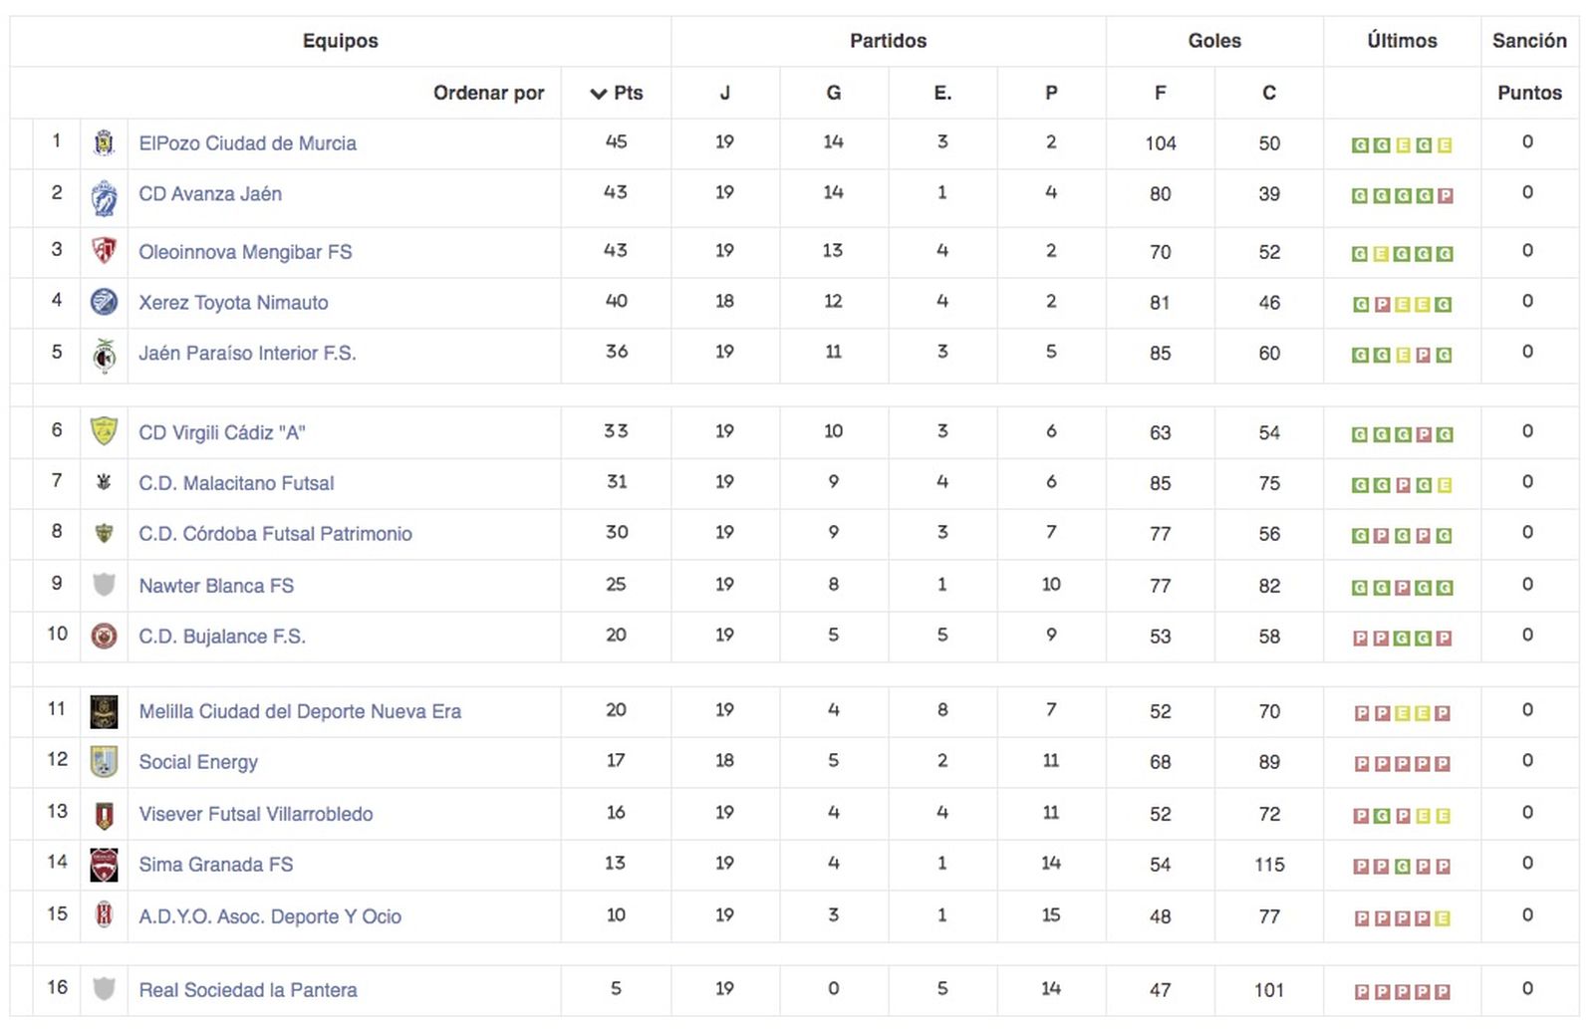Click the CD Avanza Jaén club badge
This screenshot has height=1029, width=1594.
pos(105,193)
